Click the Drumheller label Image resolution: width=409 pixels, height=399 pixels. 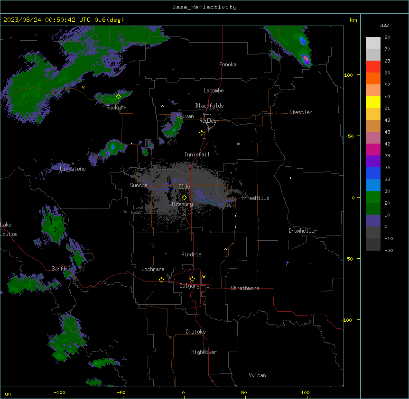point(303,231)
